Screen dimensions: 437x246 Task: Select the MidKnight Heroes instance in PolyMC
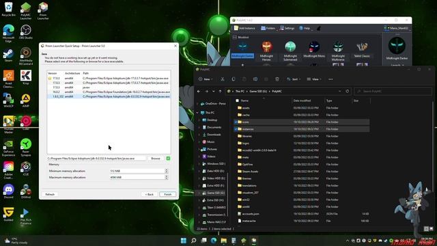[266, 51]
